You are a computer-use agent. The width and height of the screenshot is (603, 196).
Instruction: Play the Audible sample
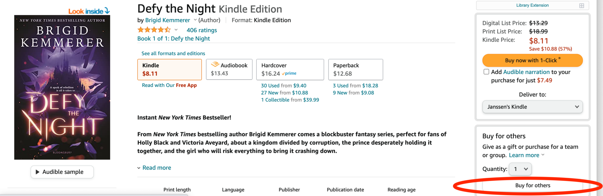[x=62, y=172]
